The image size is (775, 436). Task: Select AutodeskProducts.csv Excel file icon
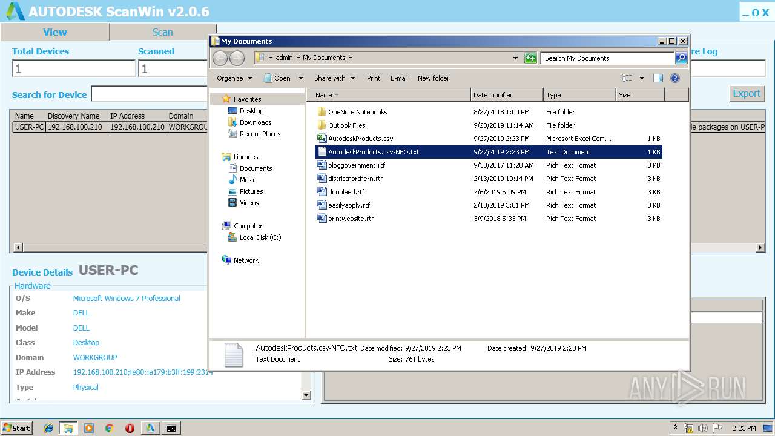(x=322, y=139)
